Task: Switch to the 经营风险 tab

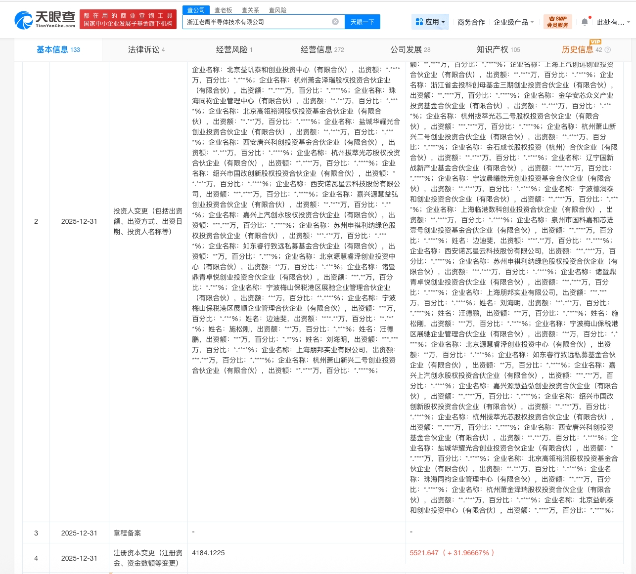Action: point(234,49)
